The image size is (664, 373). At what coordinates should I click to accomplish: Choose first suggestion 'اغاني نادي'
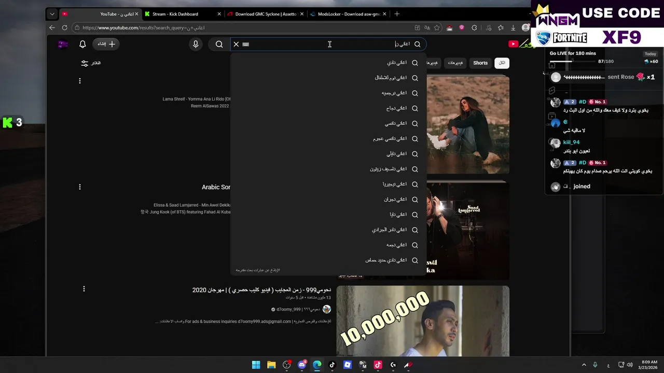pos(328,63)
